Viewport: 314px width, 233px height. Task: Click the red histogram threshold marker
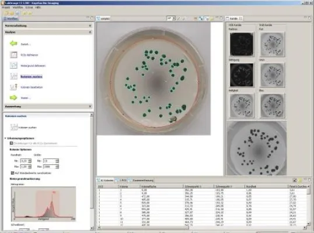[x=54, y=192]
